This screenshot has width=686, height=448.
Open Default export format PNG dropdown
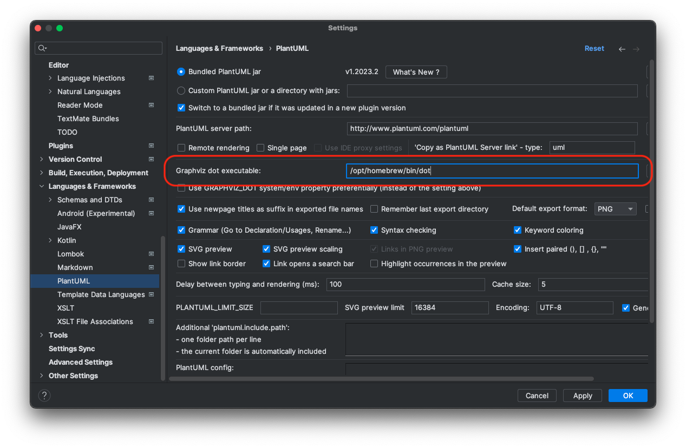pos(615,209)
